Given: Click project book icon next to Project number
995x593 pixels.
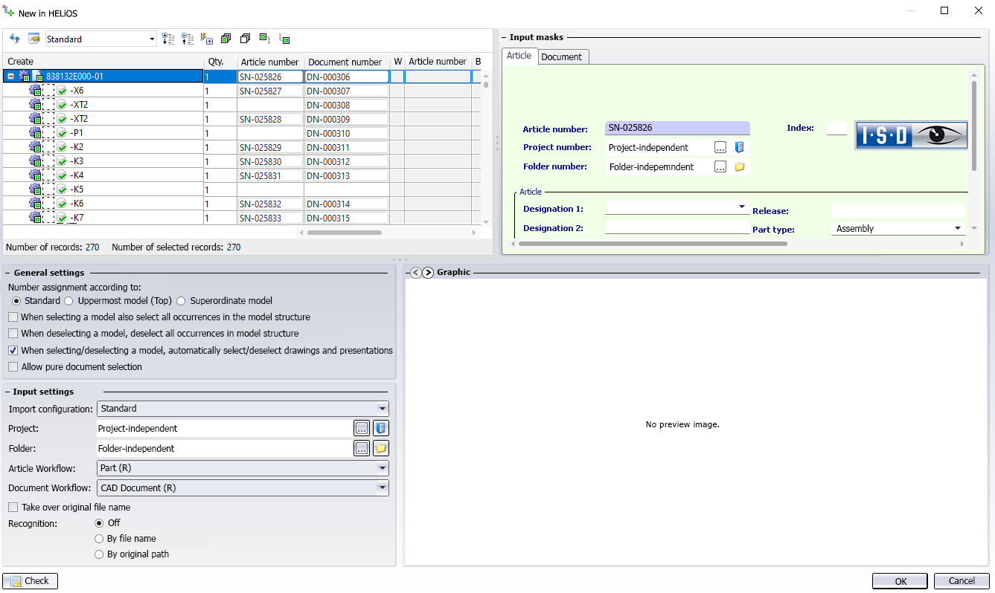Looking at the screenshot, I should (739, 147).
